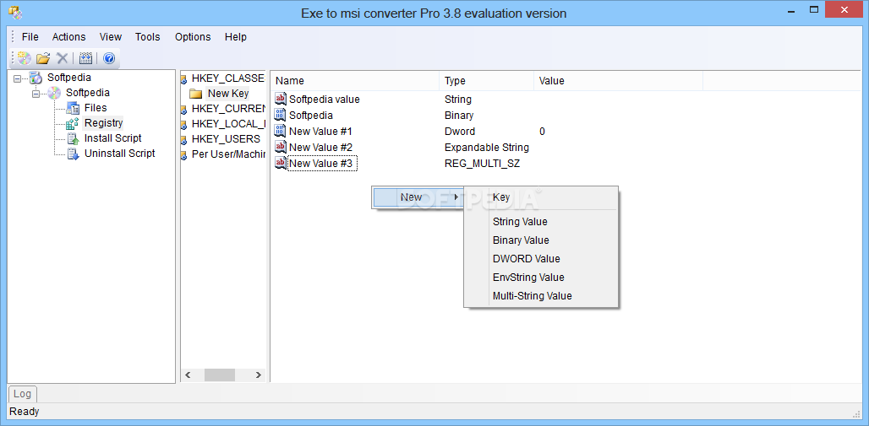869x426 pixels.
Task: Click the root Softpedia project icon
Action: point(36,78)
